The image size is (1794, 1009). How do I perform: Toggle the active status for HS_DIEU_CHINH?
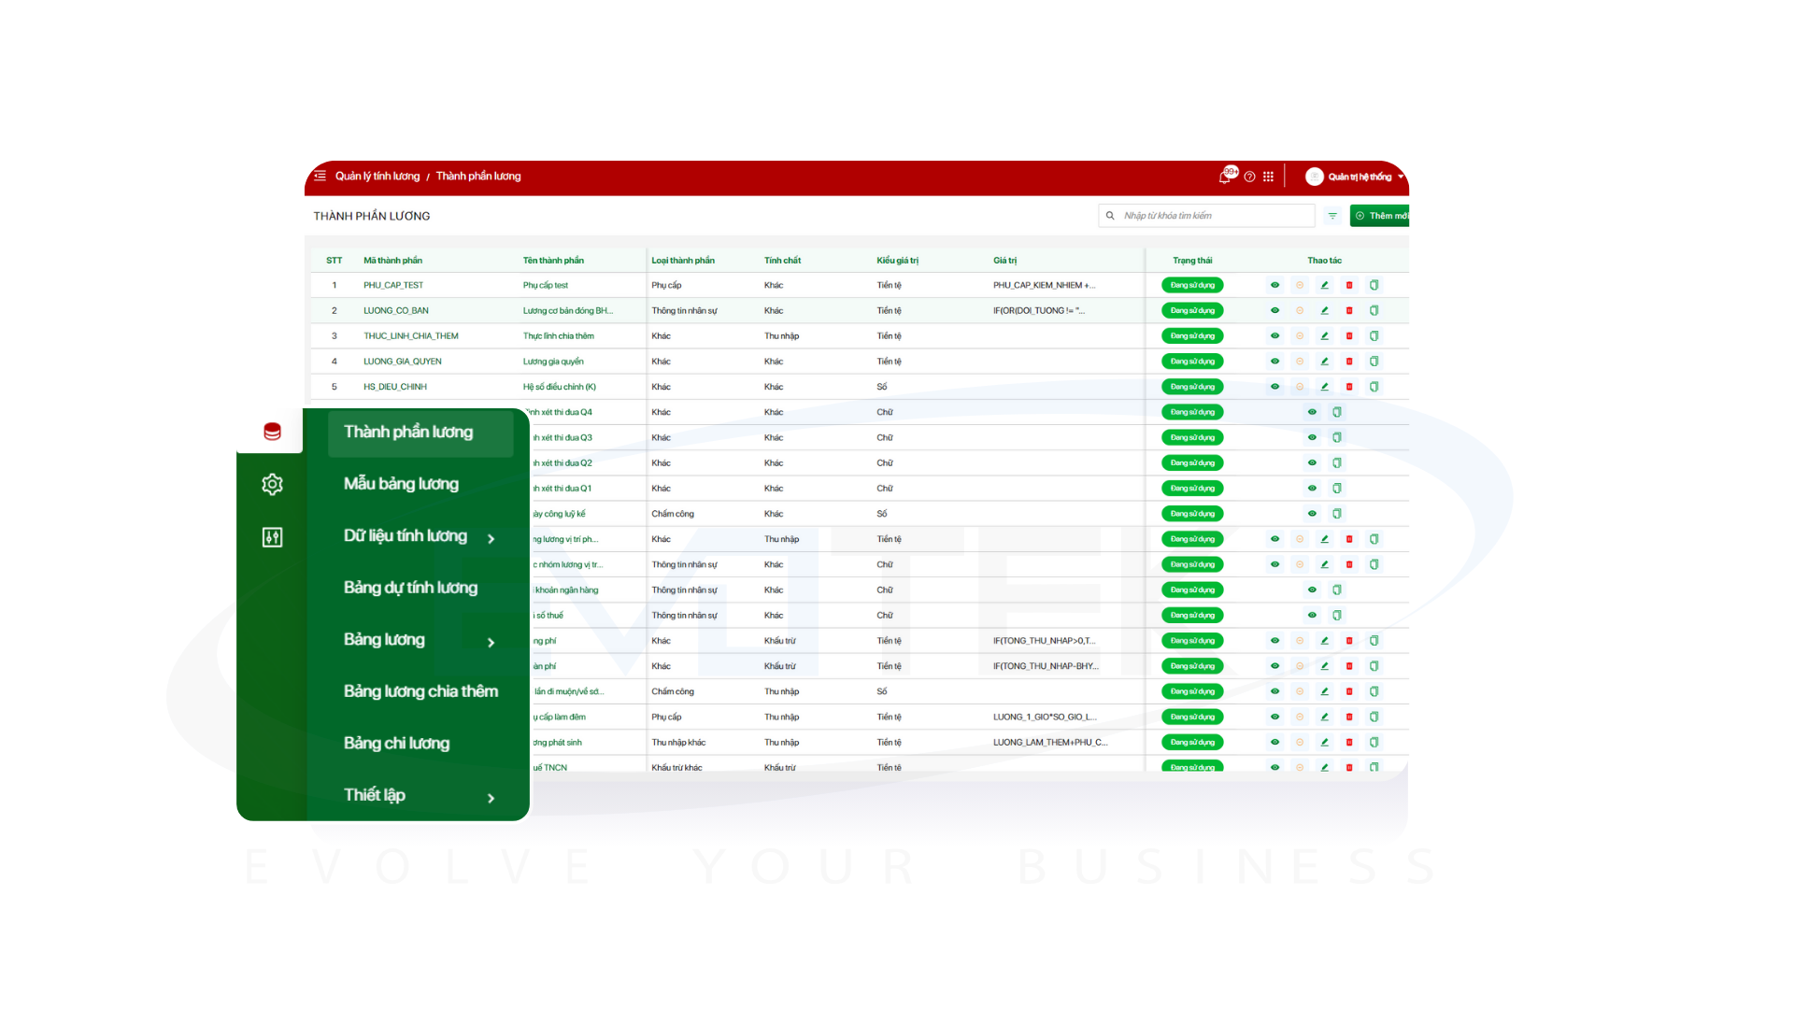click(1300, 386)
